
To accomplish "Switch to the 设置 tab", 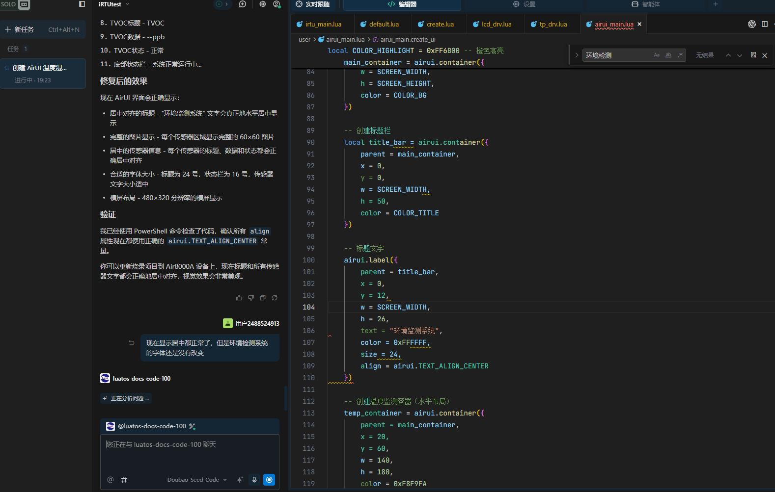I will point(524,4).
